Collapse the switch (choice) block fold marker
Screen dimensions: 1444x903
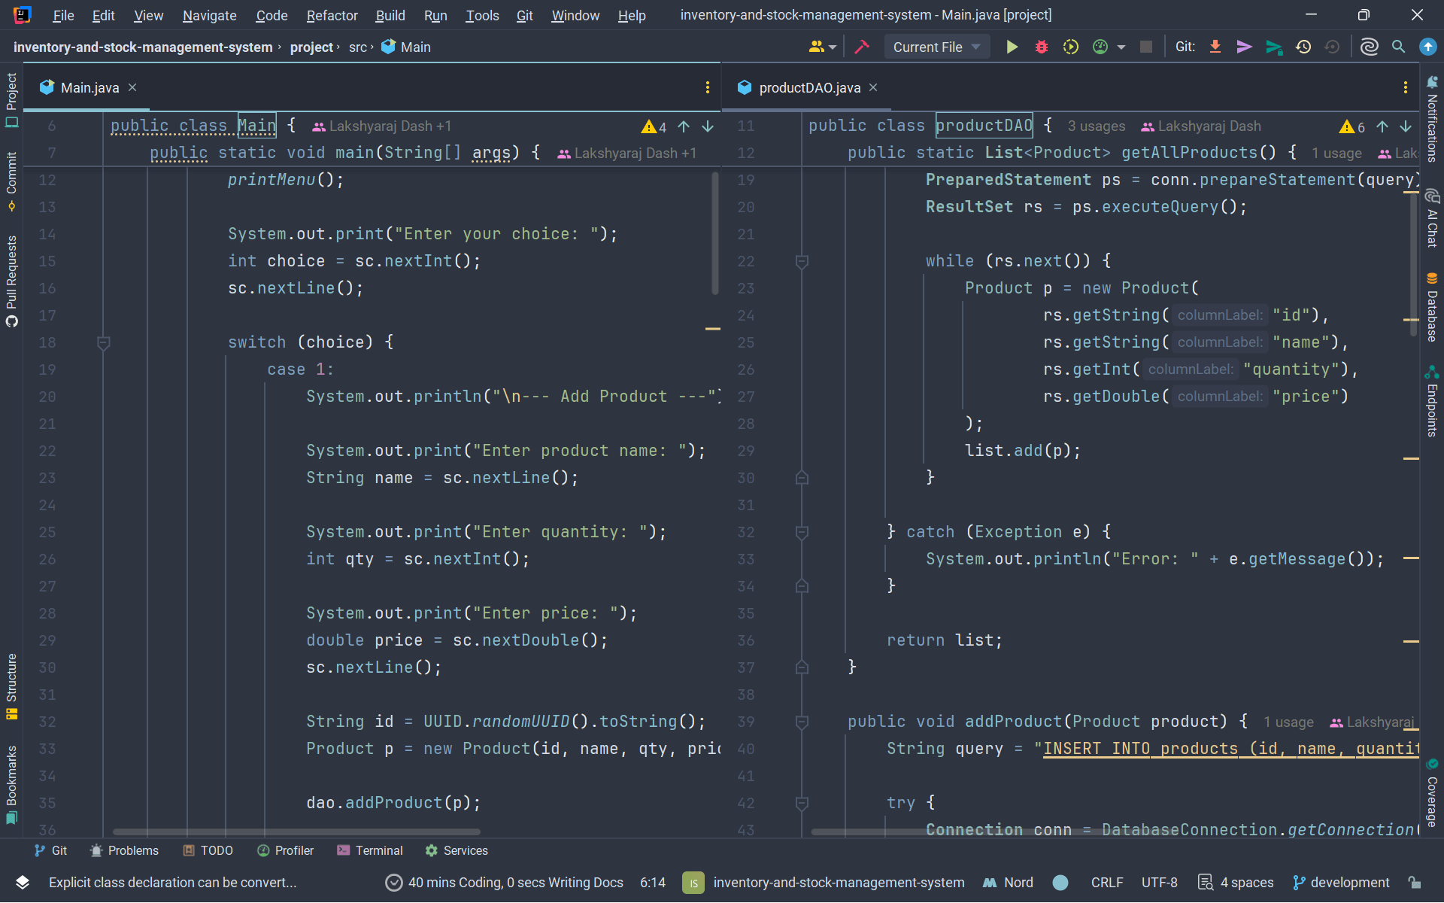coord(104,343)
